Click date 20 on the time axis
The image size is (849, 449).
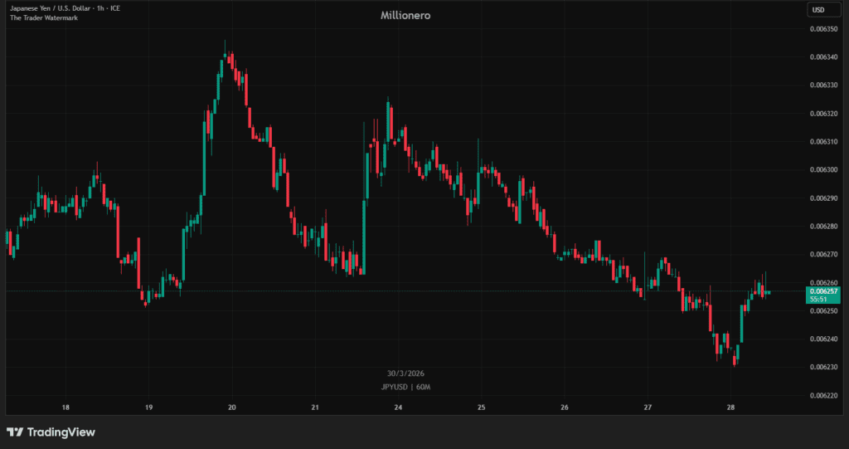tap(232, 408)
